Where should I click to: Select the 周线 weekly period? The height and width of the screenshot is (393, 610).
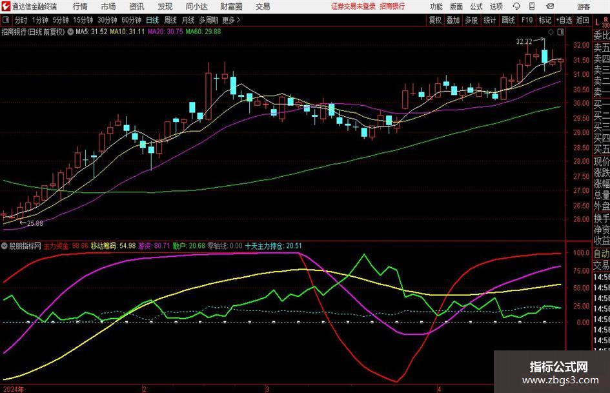point(170,20)
